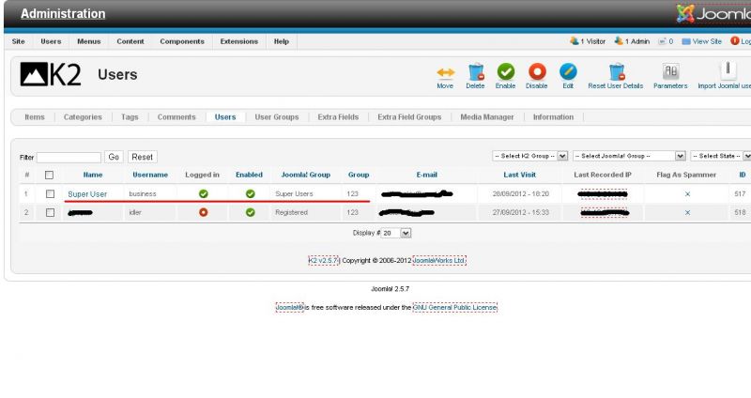The height and width of the screenshot is (398, 751).
Task: Click the red Disable toolbar icon
Action: coord(537,72)
